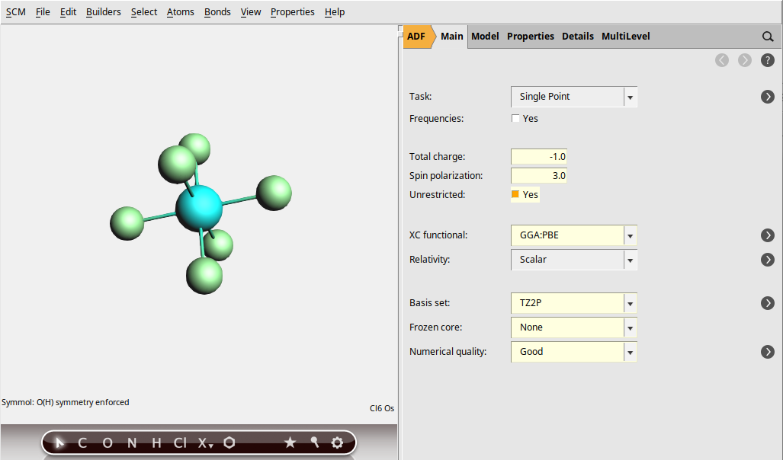Open the gear settings icon in toolbar

[x=337, y=442]
